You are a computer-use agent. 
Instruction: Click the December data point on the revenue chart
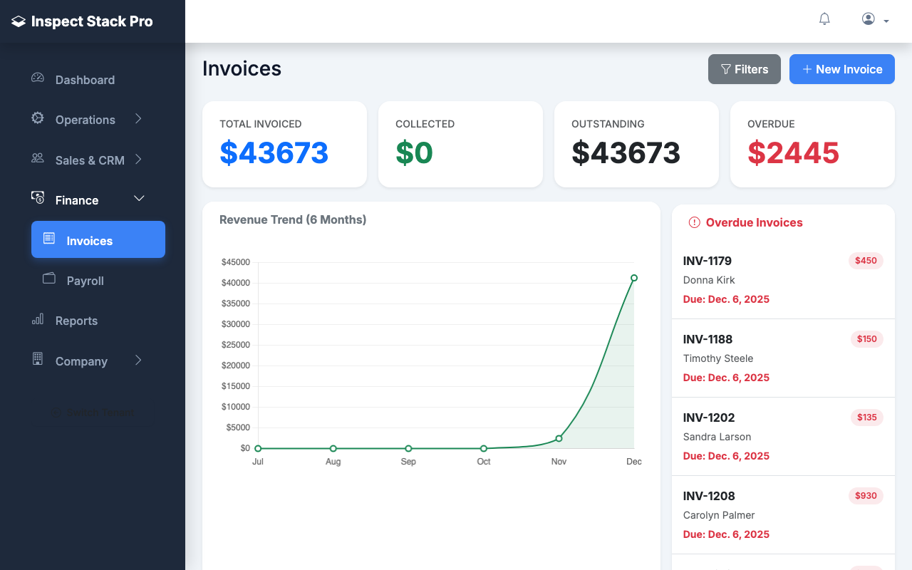point(634,278)
